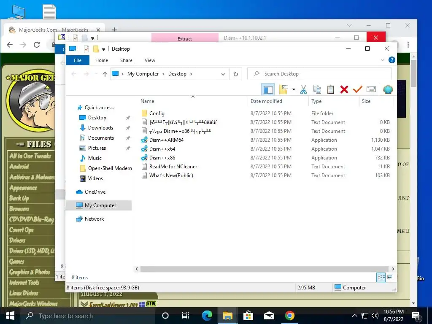Open a new Chrome tab

point(114,30)
